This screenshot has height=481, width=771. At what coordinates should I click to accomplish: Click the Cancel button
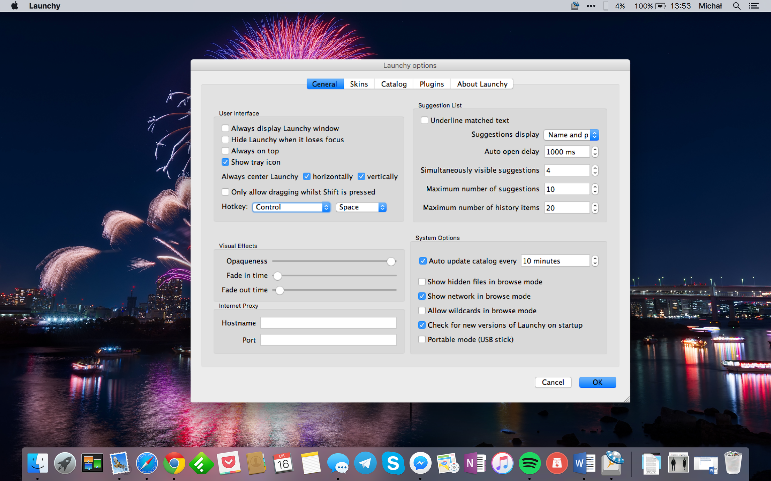coord(553,382)
